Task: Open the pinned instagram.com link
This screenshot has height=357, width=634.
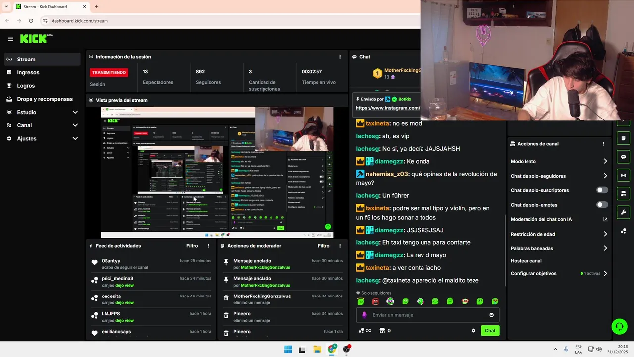Action: pos(388,108)
